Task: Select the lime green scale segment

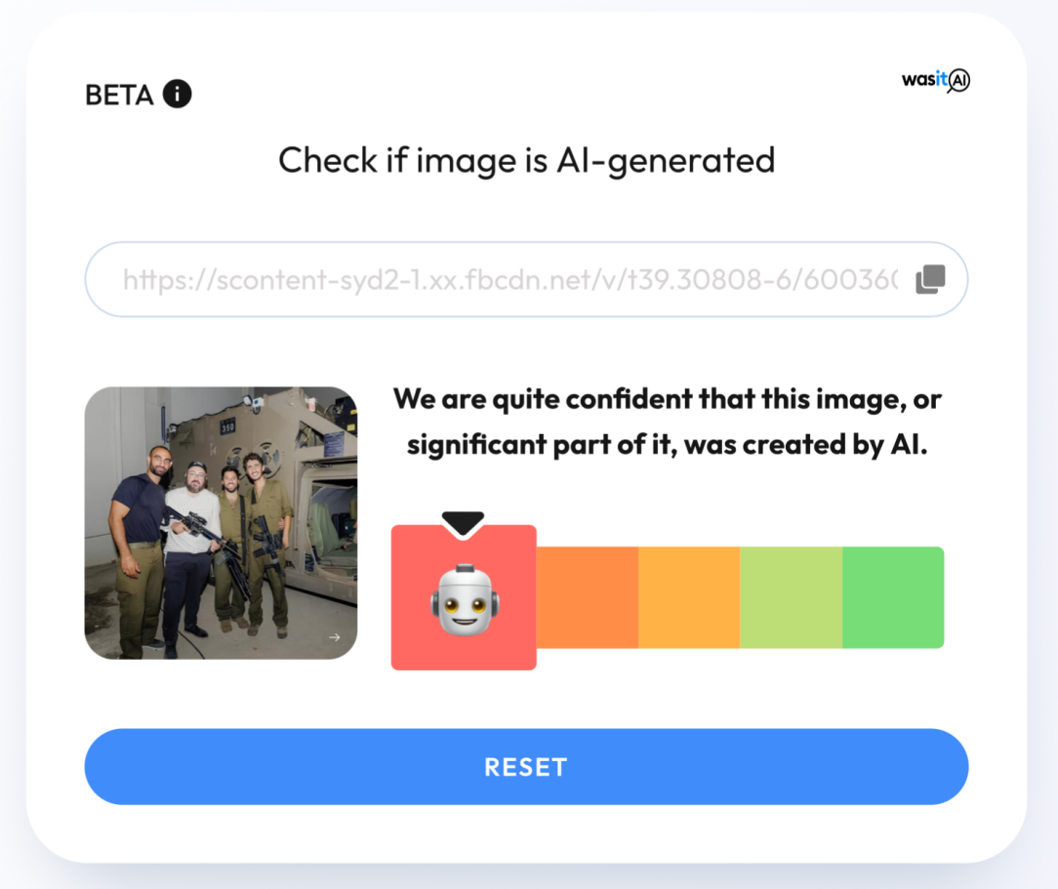Action: coord(791,597)
